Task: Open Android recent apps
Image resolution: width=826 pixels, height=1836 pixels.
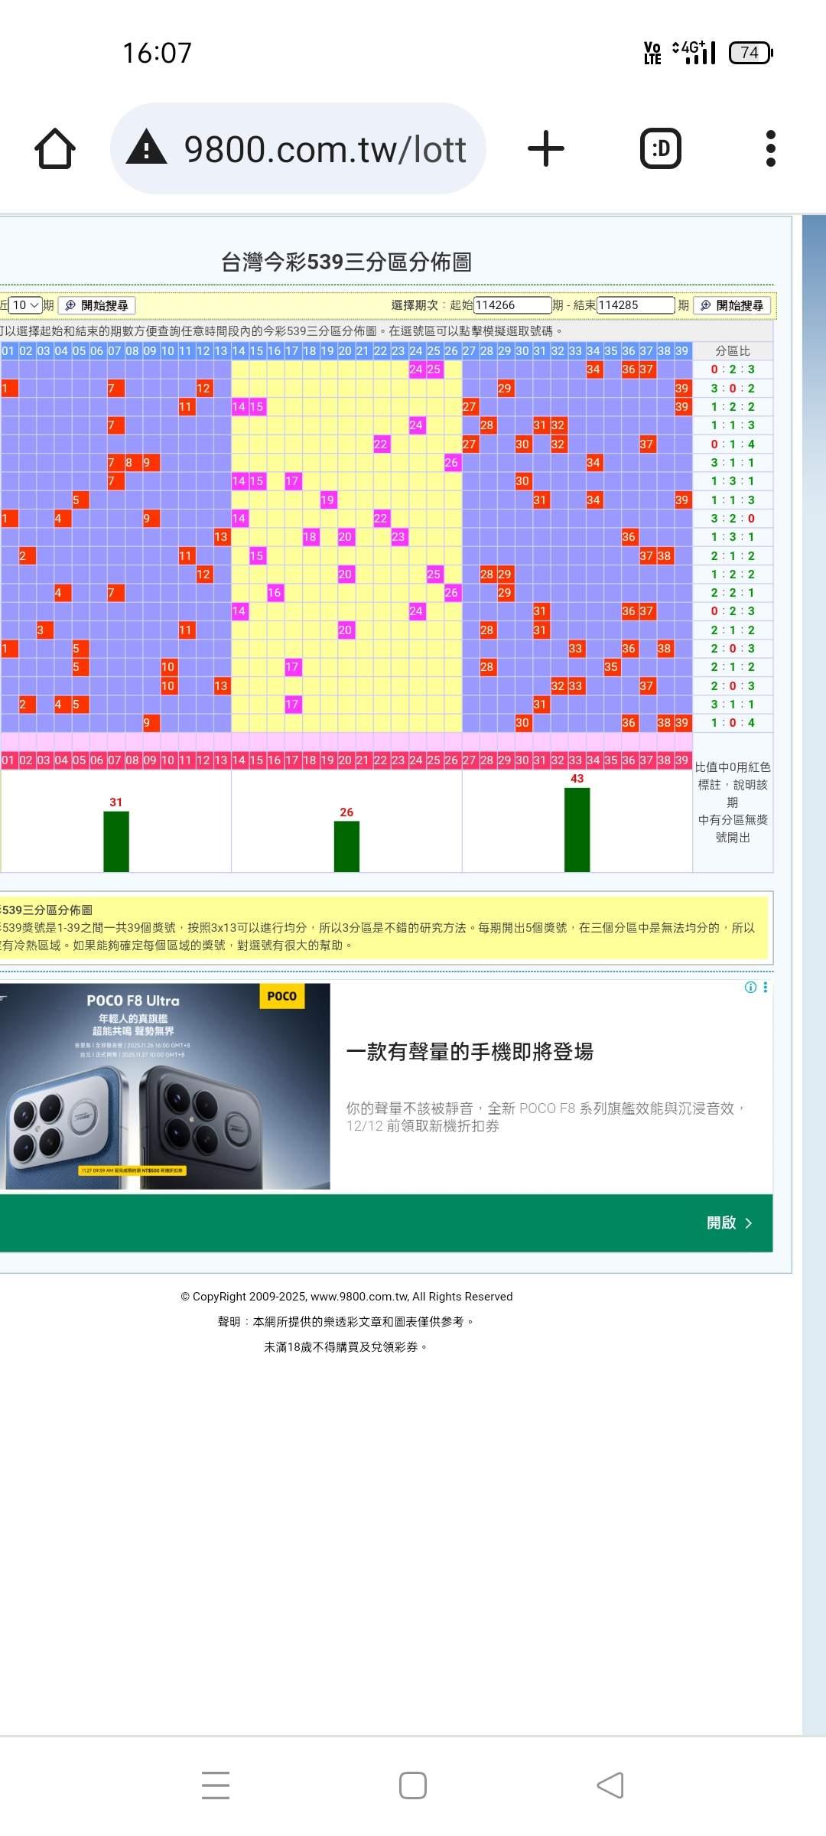Action: [x=216, y=1785]
